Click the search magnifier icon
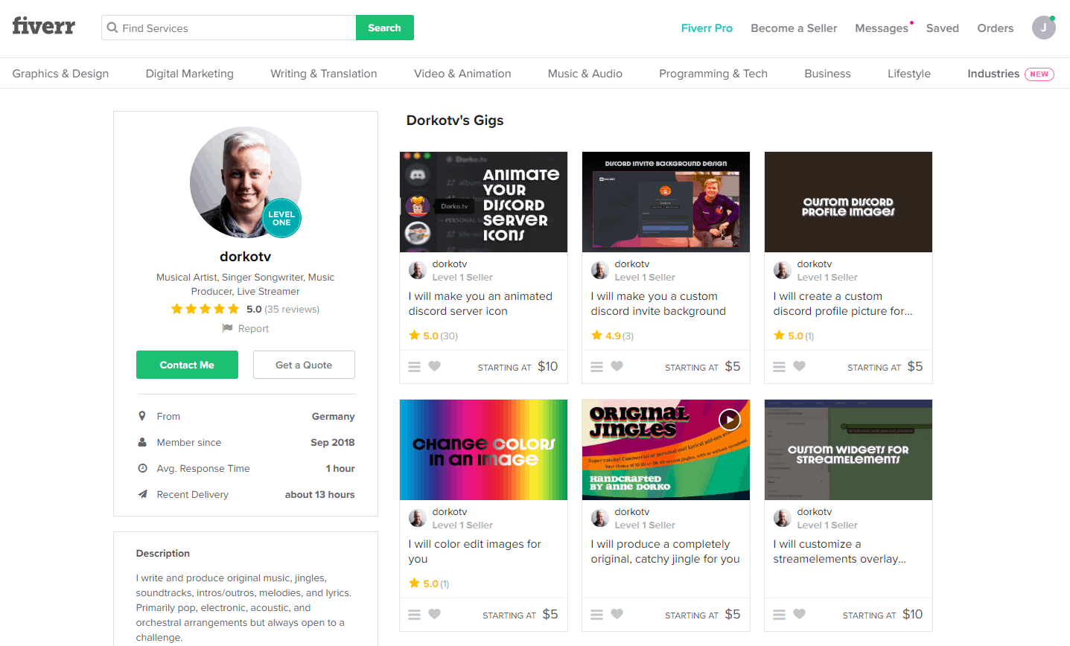This screenshot has height=646, width=1070. (112, 28)
